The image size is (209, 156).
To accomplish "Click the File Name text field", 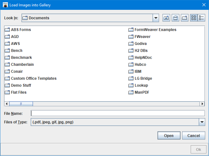I will point(118,113).
